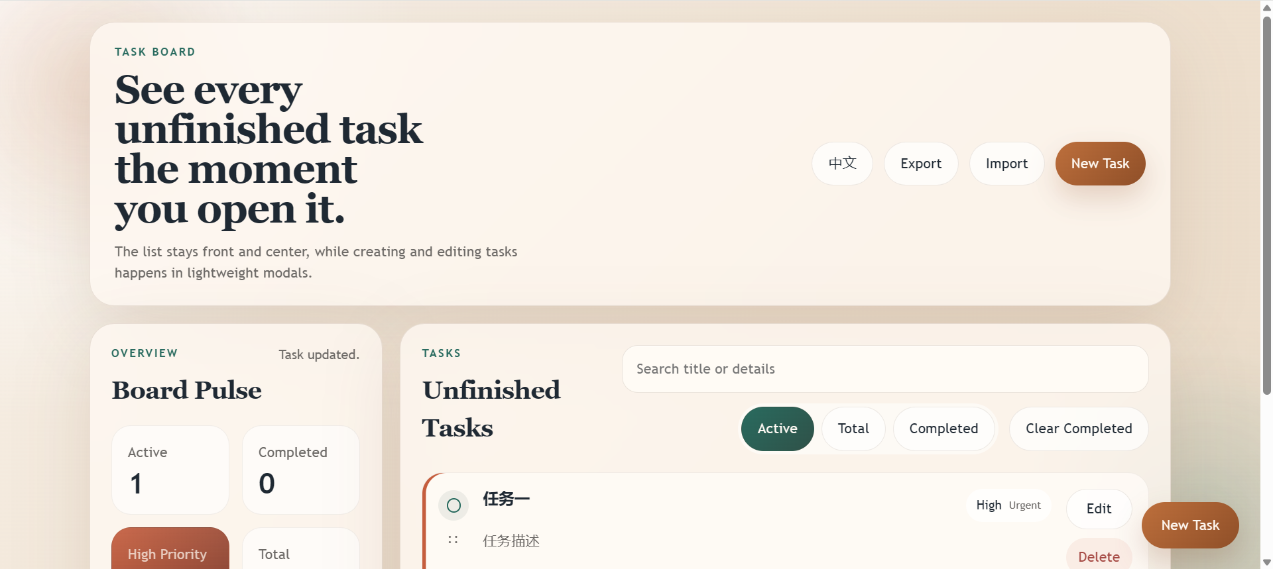
Task: Click the page vertical scrollbar thumb
Action: click(x=1267, y=205)
